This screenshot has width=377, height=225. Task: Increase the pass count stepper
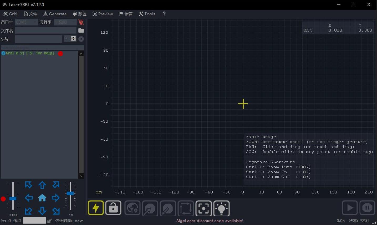click(74, 37)
